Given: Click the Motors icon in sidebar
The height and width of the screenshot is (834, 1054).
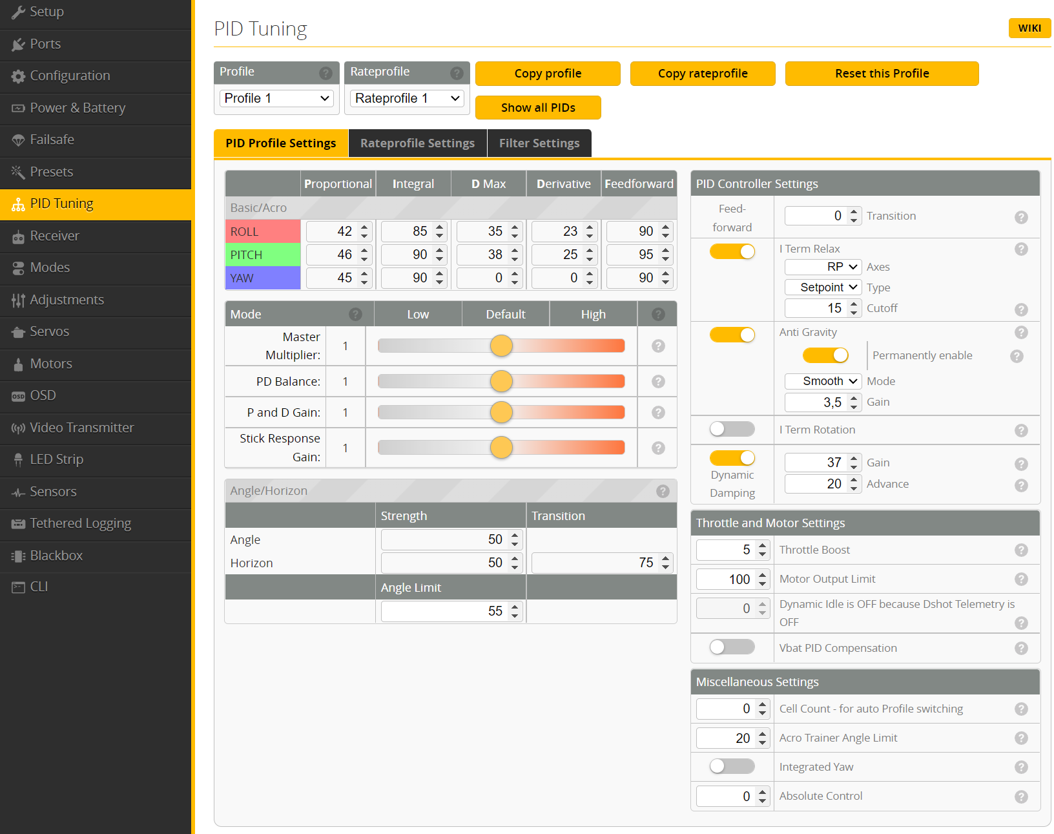Looking at the screenshot, I should point(18,364).
